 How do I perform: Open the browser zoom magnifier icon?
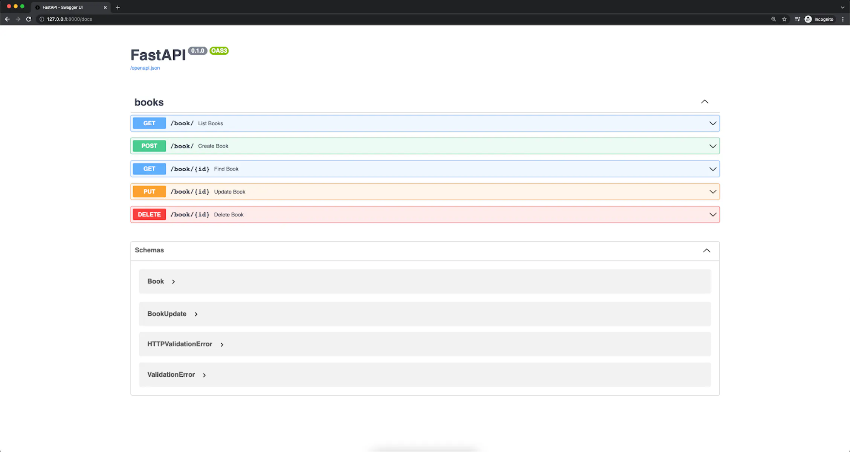[x=774, y=19]
